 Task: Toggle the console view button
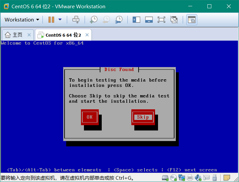pyautogui.click(x=192, y=20)
